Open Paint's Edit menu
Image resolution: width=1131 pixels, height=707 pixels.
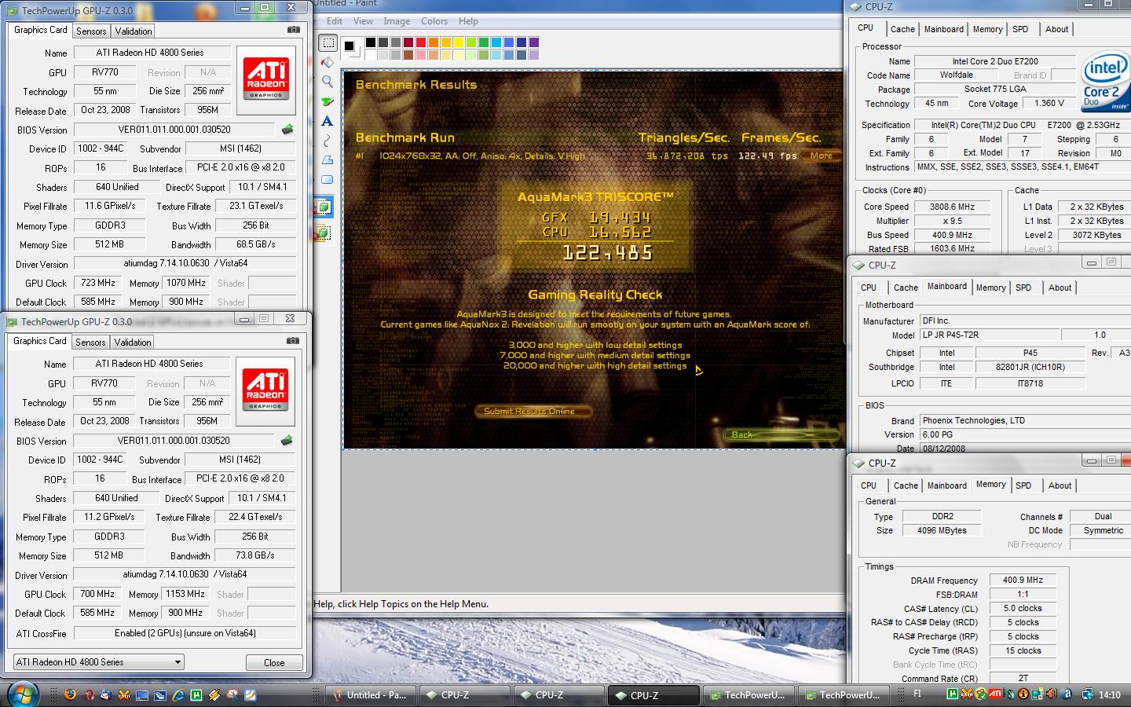click(335, 21)
